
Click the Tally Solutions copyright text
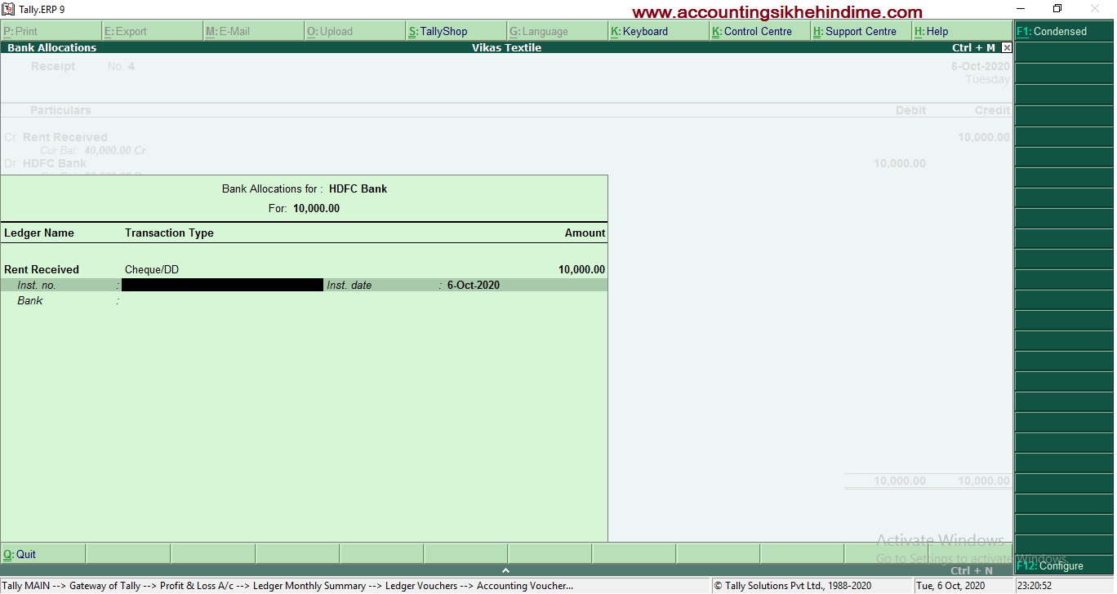(793, 585)
